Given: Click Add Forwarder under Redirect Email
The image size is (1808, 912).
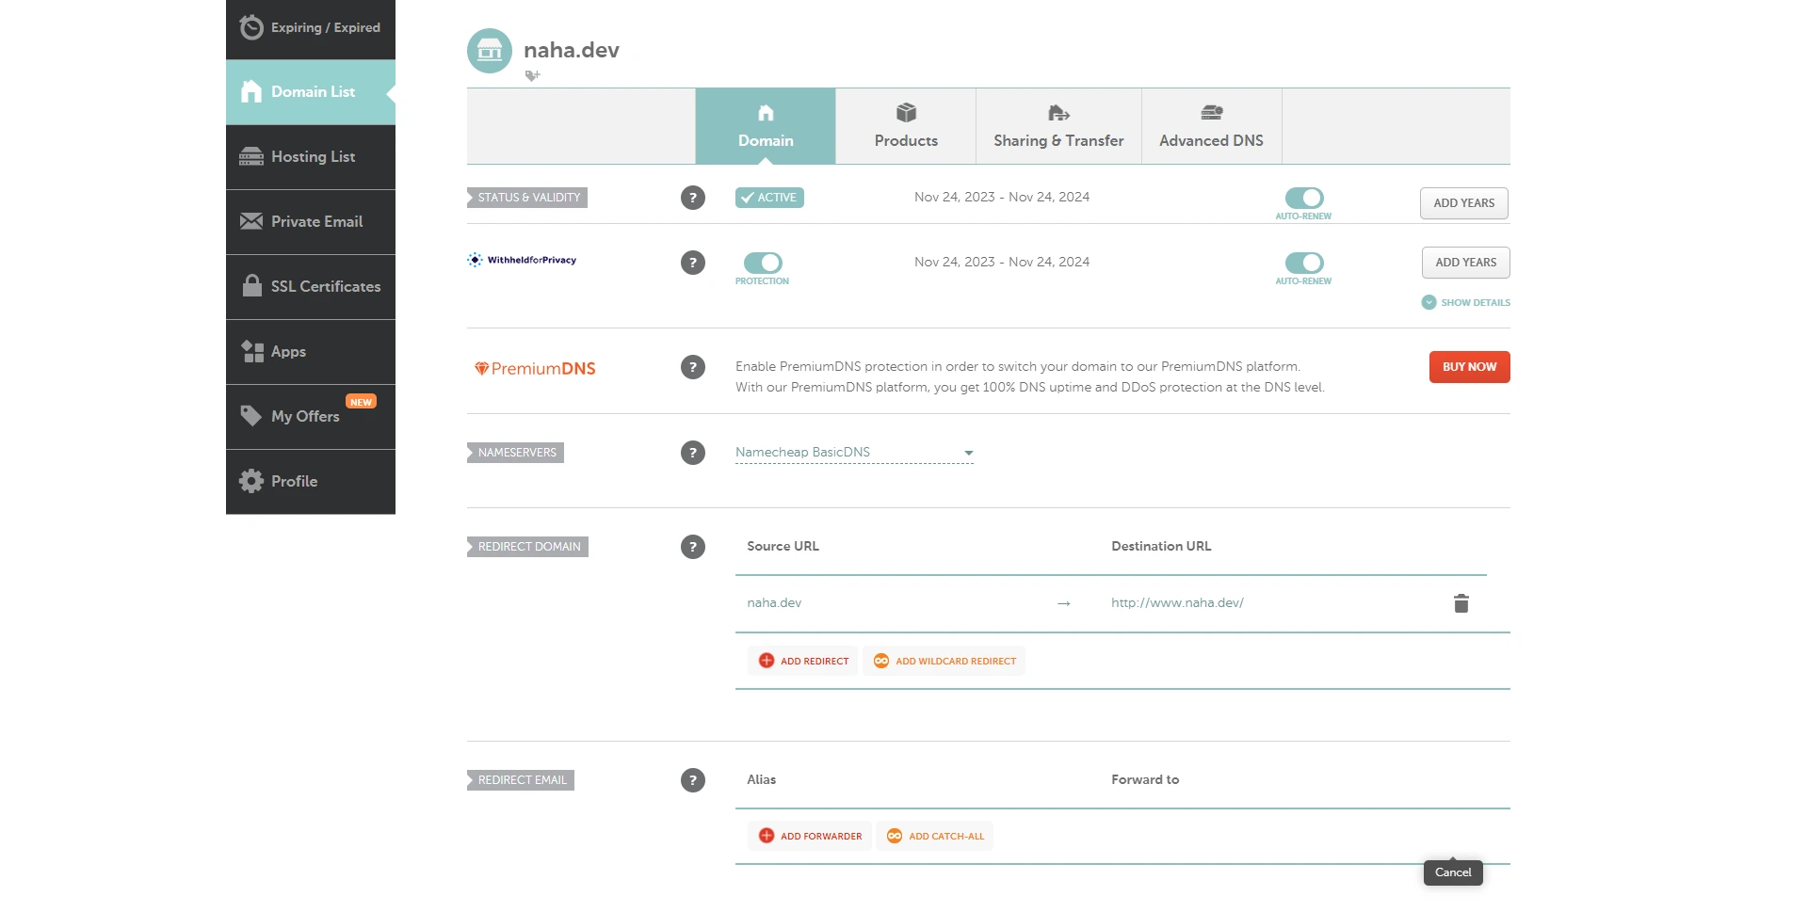Looking at the screenshot, I should (810, 837).
